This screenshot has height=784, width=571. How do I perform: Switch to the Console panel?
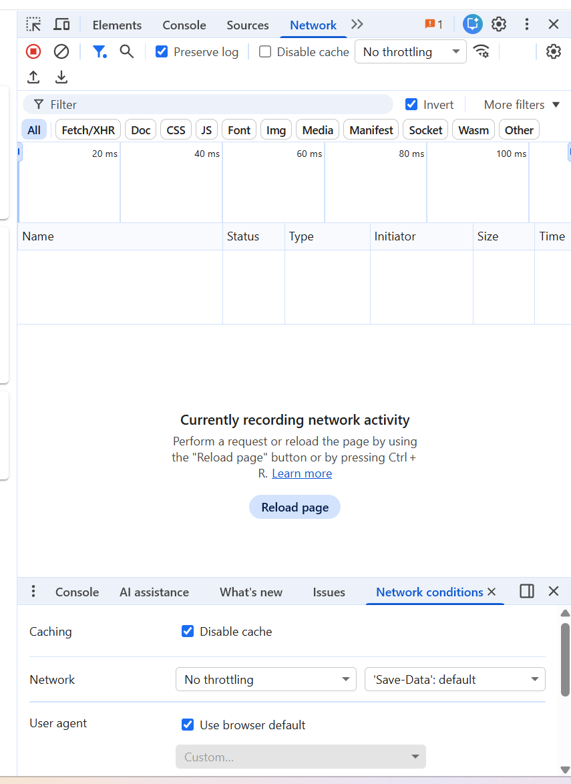(184, 25)
